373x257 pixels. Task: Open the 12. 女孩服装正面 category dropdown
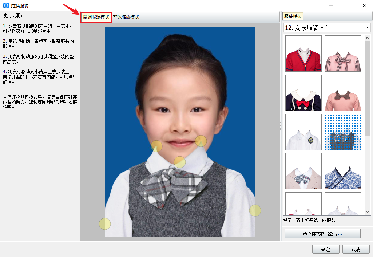coord(327,28)
